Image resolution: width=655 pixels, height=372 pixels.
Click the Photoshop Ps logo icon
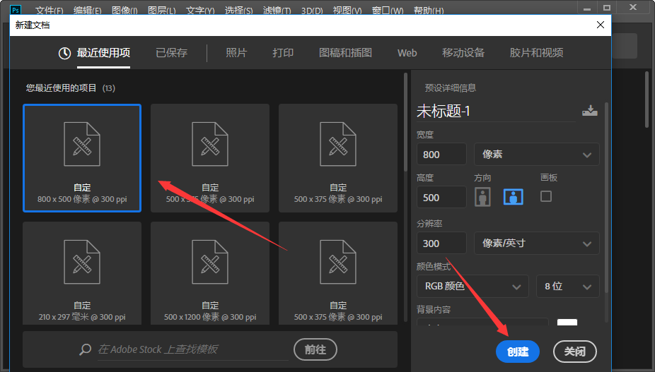tap(16, 9)
